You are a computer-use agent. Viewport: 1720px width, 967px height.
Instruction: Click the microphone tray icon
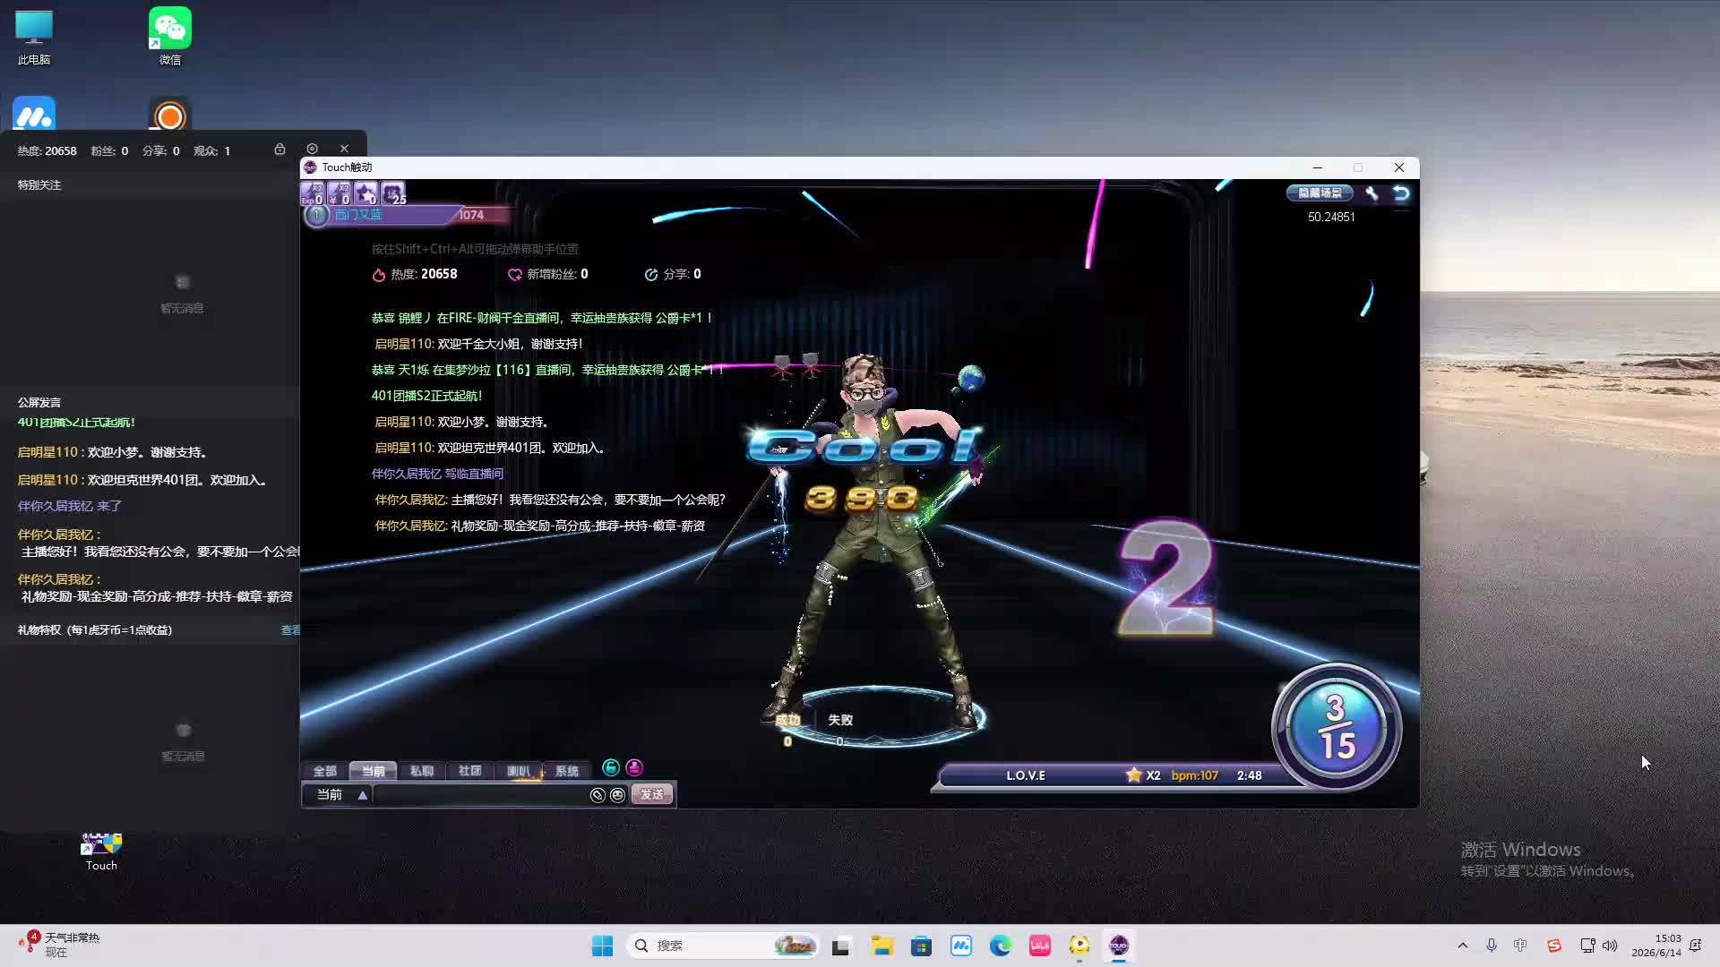1492,946
